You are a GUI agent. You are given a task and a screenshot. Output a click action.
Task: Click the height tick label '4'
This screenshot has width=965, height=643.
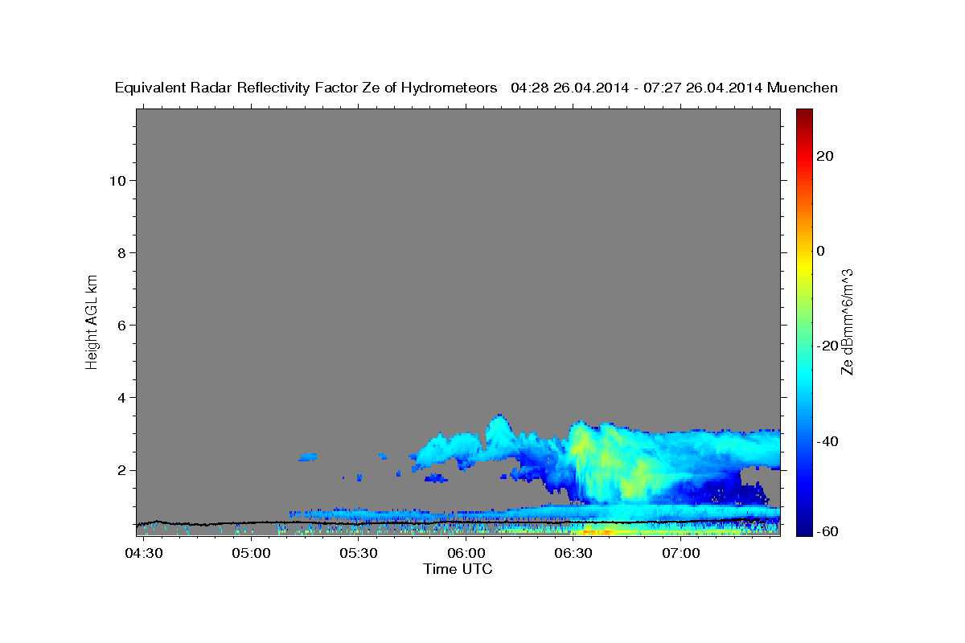tap(120, 397)
